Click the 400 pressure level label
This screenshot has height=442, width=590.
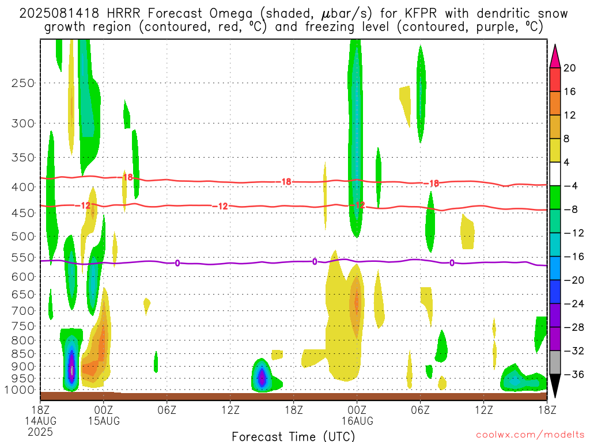23,187
